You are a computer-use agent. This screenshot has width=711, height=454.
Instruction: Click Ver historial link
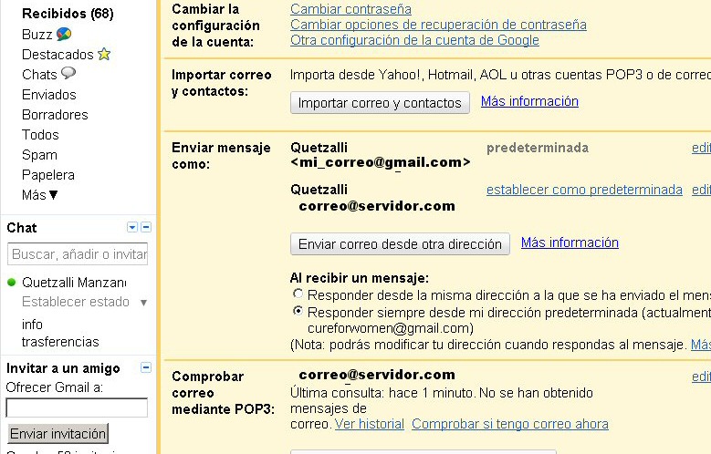369,424
